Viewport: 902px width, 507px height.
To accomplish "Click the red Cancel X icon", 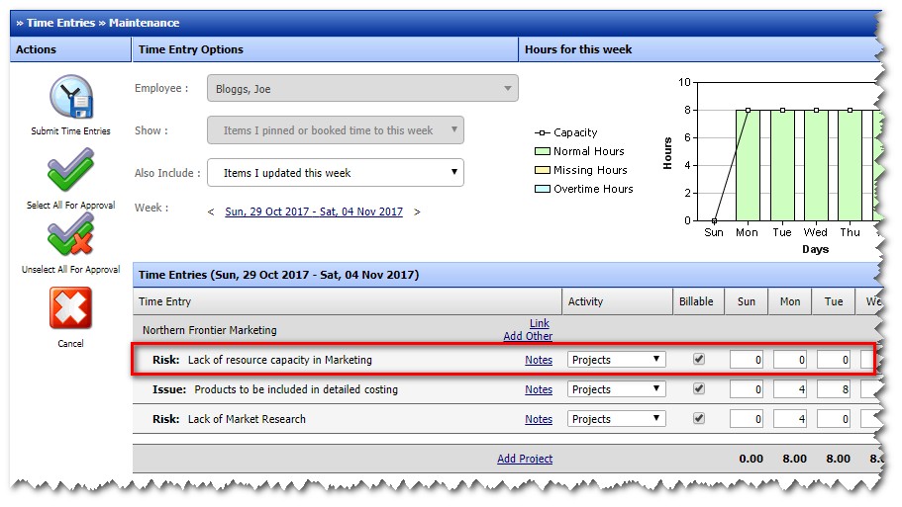I will point(70,307).
